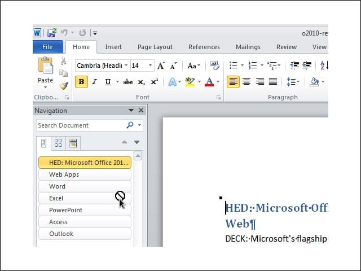
Task: Open Navigation pane options arrow
Action: (x=131, y=111)
